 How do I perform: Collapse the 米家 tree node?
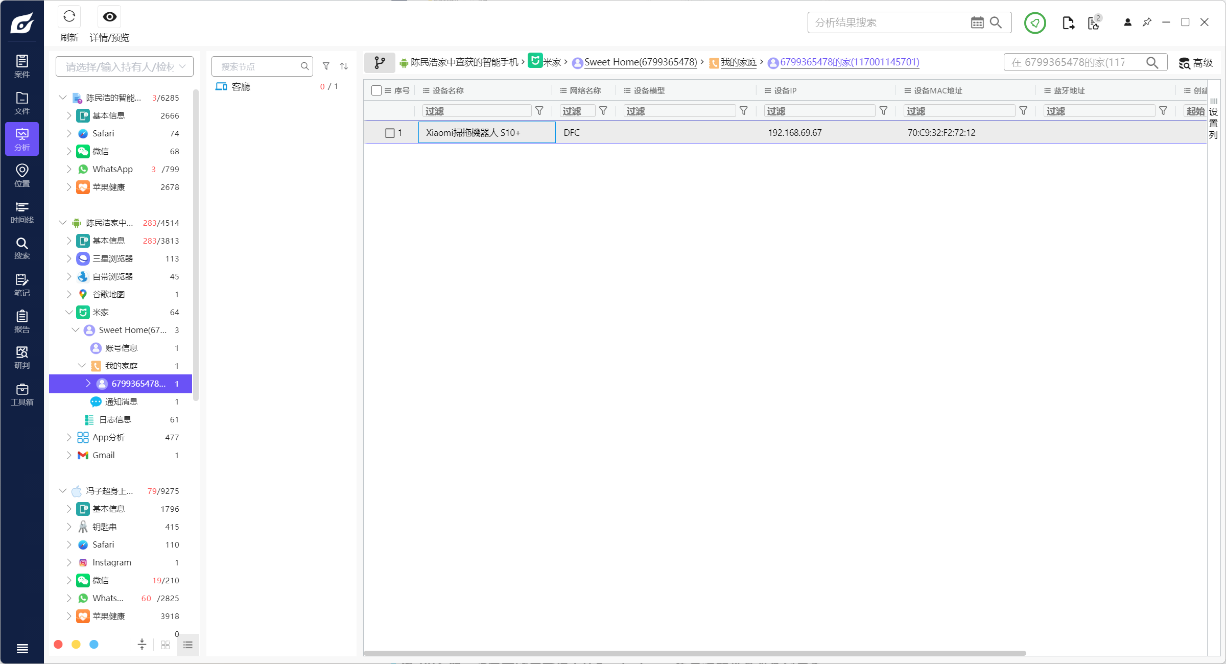coord(69,312)
